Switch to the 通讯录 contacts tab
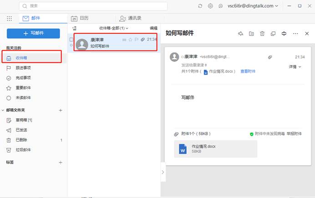Screen dimensions: 315x198 point(130,18)
